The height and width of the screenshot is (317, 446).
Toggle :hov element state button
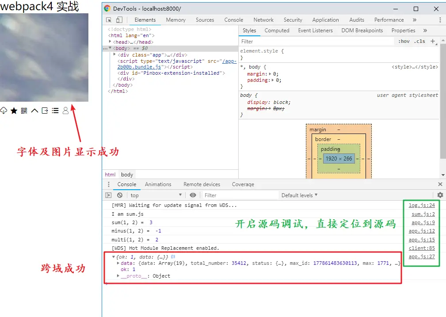tap(404, 41)
